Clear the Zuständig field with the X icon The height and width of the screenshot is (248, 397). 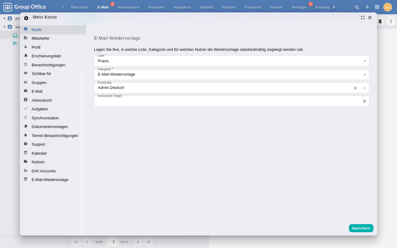pyautogui.click(x=355, y=88)
